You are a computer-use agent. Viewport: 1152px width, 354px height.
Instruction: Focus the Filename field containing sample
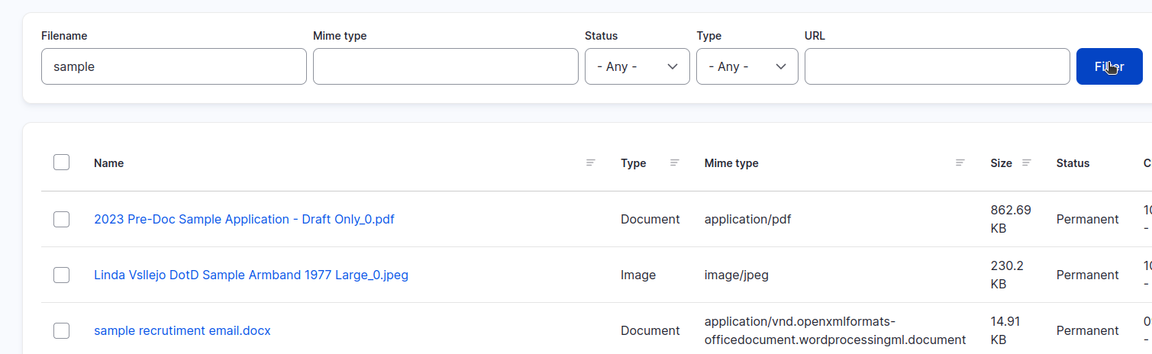pyautogui.click(x=174, y=66)
